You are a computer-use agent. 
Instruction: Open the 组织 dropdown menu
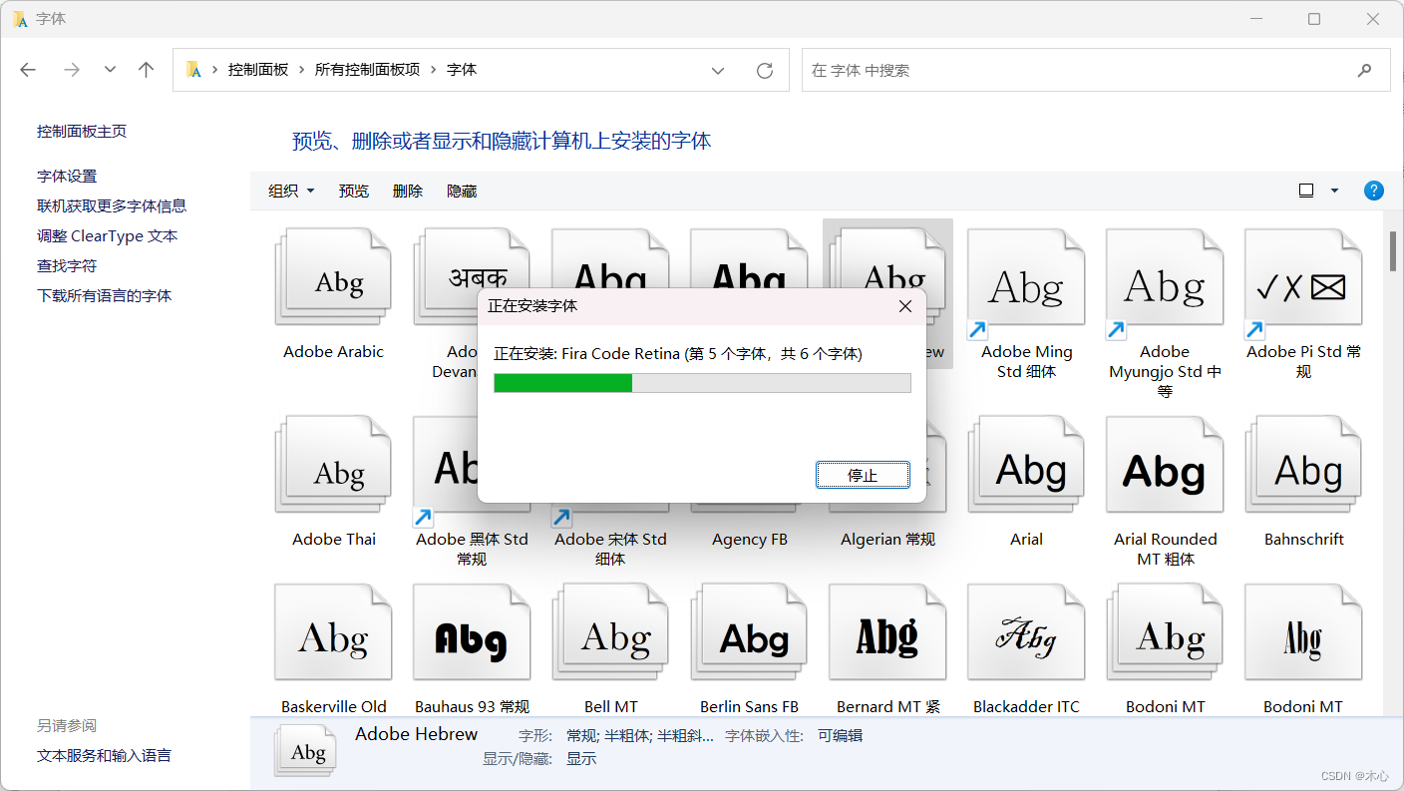click(290, 191)
